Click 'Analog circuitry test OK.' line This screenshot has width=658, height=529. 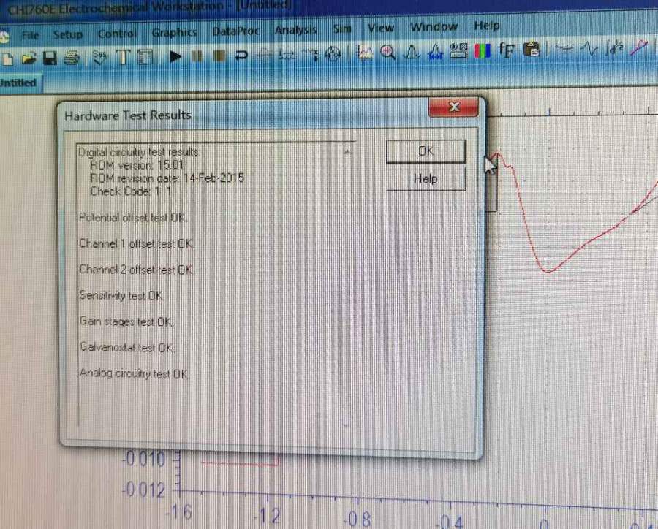[135, 373]
